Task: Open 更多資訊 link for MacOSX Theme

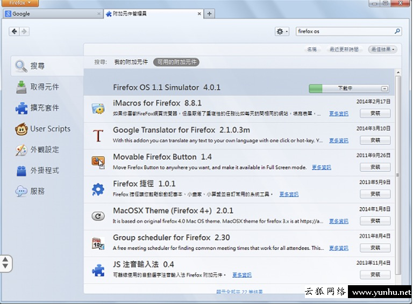Action: pos(339,221)
